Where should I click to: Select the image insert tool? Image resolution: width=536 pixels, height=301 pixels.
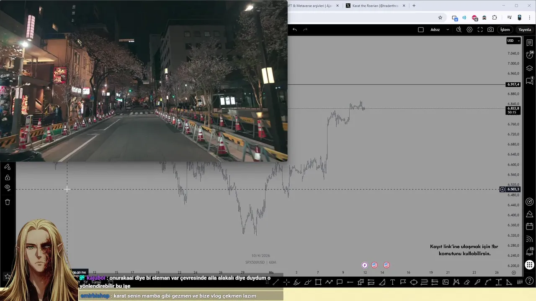click(x=446, y=282)
